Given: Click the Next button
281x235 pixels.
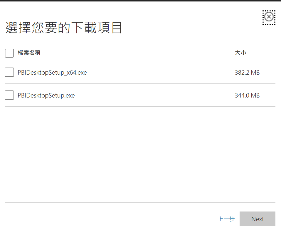Looking at the screenshot, I should click(x=257, y=219).
